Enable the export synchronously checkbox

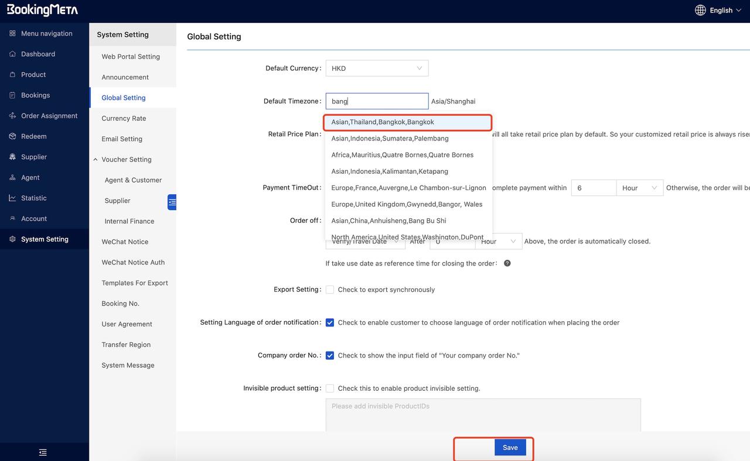[x=330, y=290]
